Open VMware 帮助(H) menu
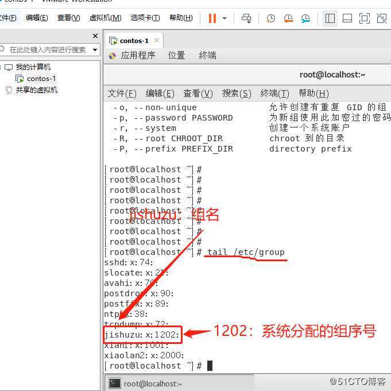Image resolution: width=391 pixels, height=391 pixels. (x=181, y=18)
